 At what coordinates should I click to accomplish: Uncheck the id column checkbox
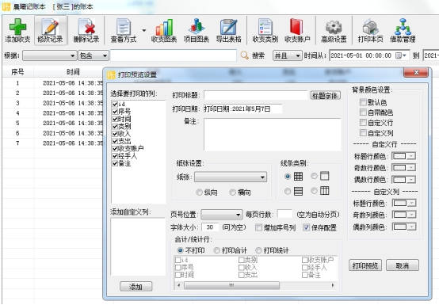[115, 104]
